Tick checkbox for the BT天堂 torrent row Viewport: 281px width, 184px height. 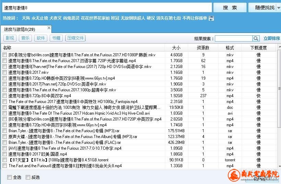tap(5, 160)
